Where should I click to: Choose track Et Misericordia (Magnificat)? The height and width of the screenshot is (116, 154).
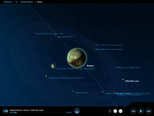[128, 67]
